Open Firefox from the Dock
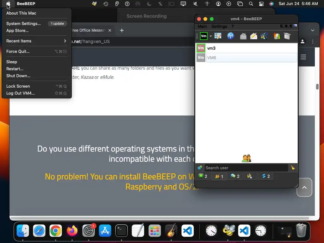 tap(72, 231)
